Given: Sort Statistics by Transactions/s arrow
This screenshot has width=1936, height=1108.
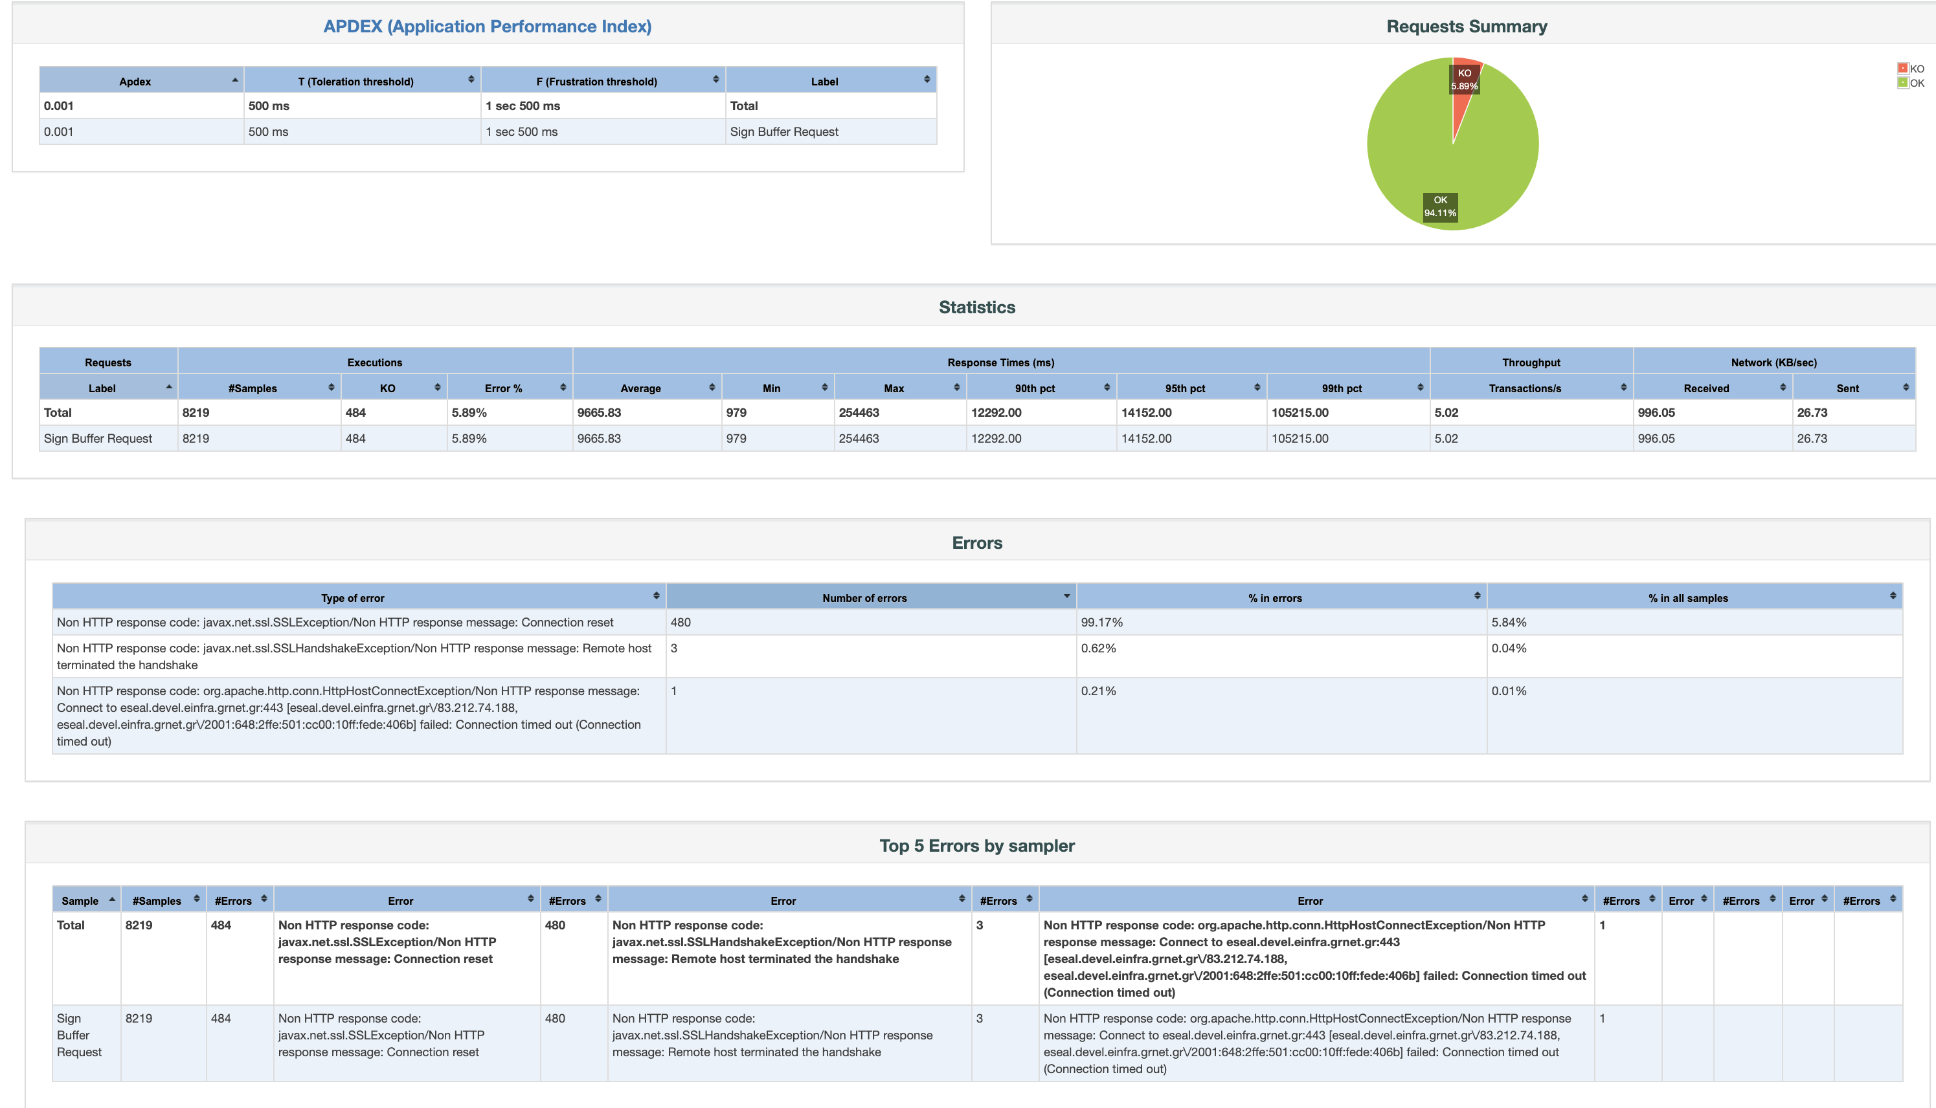Looking at the screenshot, I should pos(1623,387).
